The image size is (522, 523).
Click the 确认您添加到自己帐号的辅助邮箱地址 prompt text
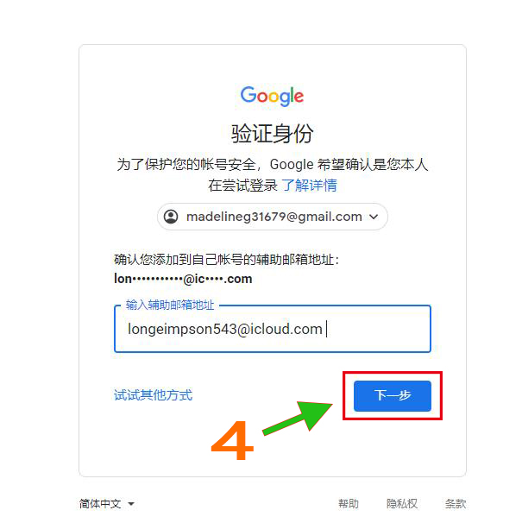[x=226, y=260]
